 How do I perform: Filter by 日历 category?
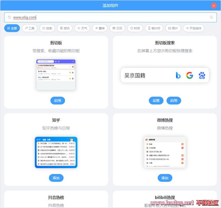coord(117,28)
